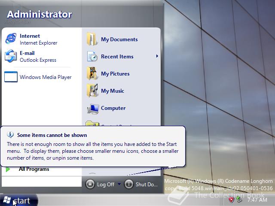Open My Documents

121,39
